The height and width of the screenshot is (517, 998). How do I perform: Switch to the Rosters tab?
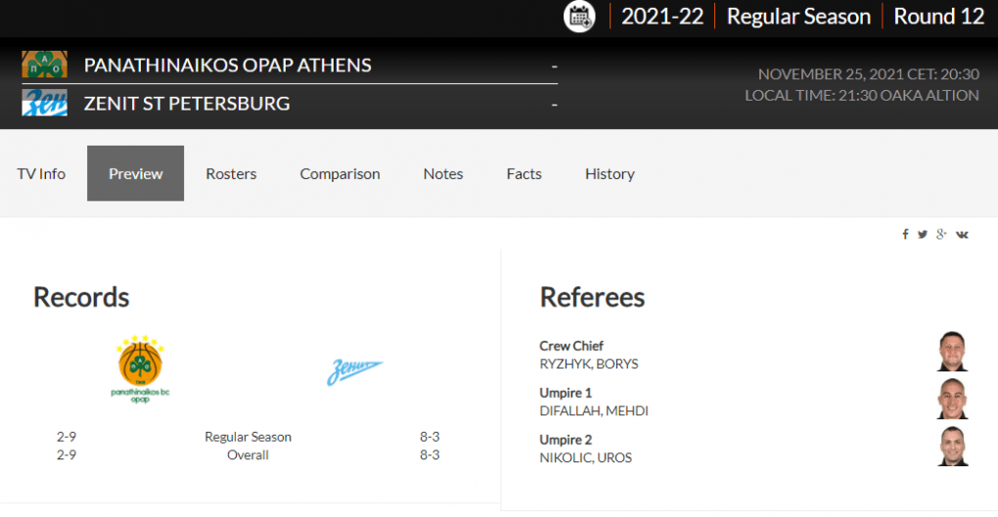[231, 174]
